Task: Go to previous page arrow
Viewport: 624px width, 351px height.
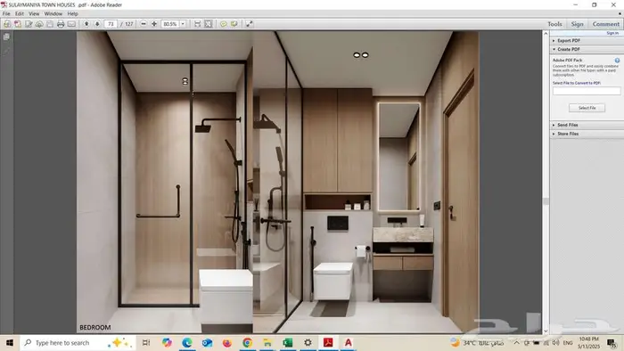Action: point(86,24)
